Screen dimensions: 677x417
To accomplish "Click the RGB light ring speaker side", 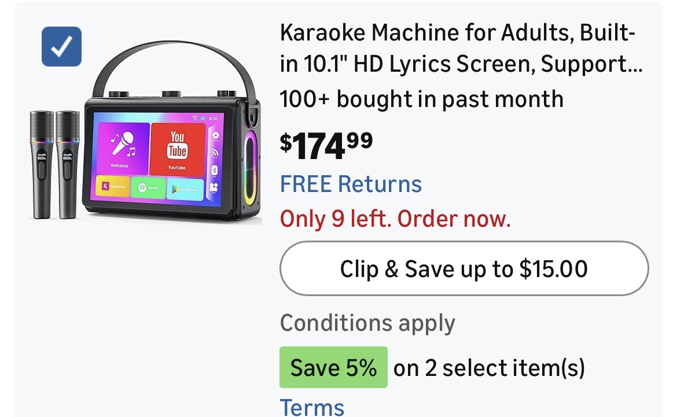I will 250,168.
